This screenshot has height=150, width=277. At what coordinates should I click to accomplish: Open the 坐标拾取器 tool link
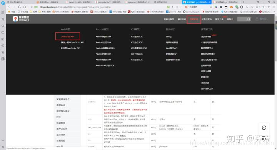[206, 65]
